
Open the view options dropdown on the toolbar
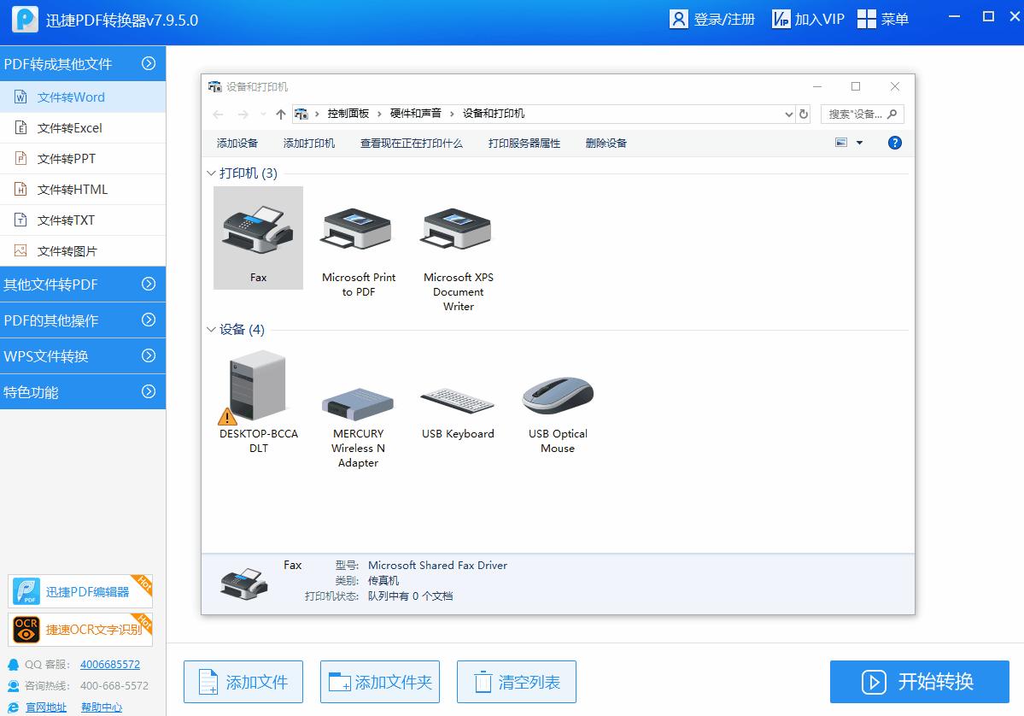pos(858,143)
